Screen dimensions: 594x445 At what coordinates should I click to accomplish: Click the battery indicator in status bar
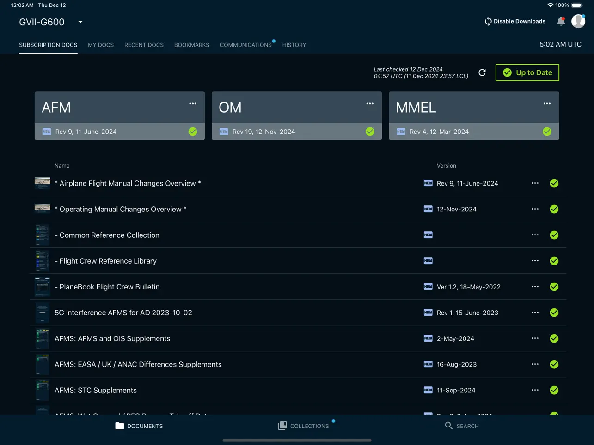(x=577, y=6)
